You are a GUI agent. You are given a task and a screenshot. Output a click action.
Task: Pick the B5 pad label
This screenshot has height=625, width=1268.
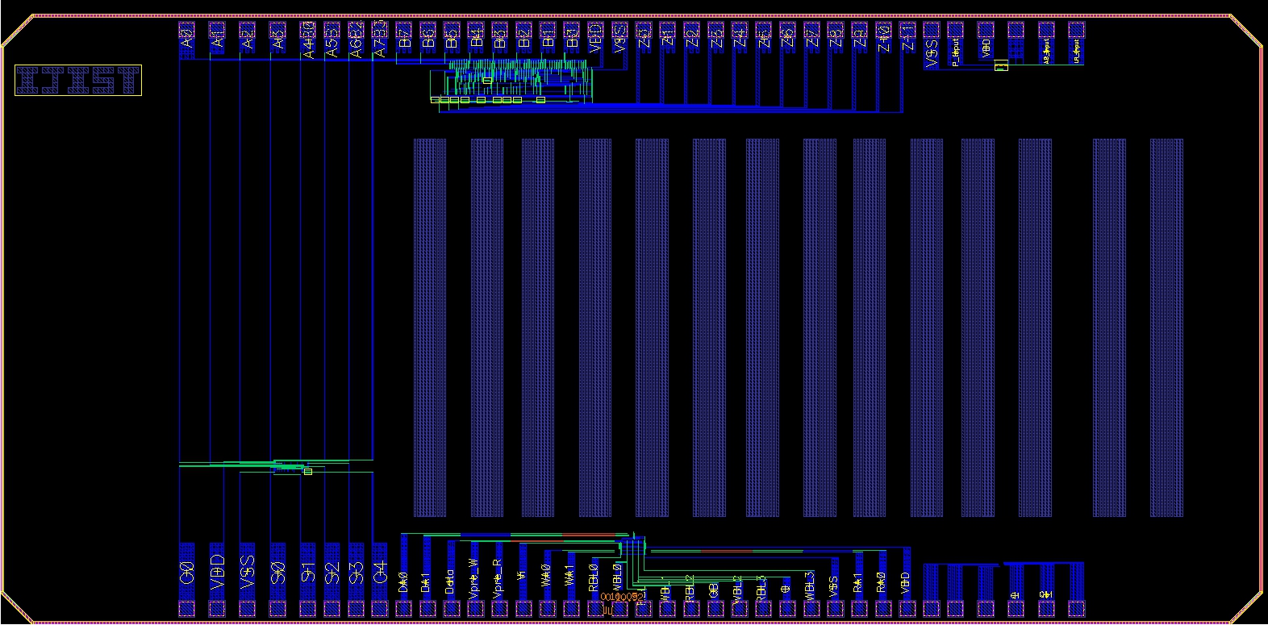click(x=452, y=38)
